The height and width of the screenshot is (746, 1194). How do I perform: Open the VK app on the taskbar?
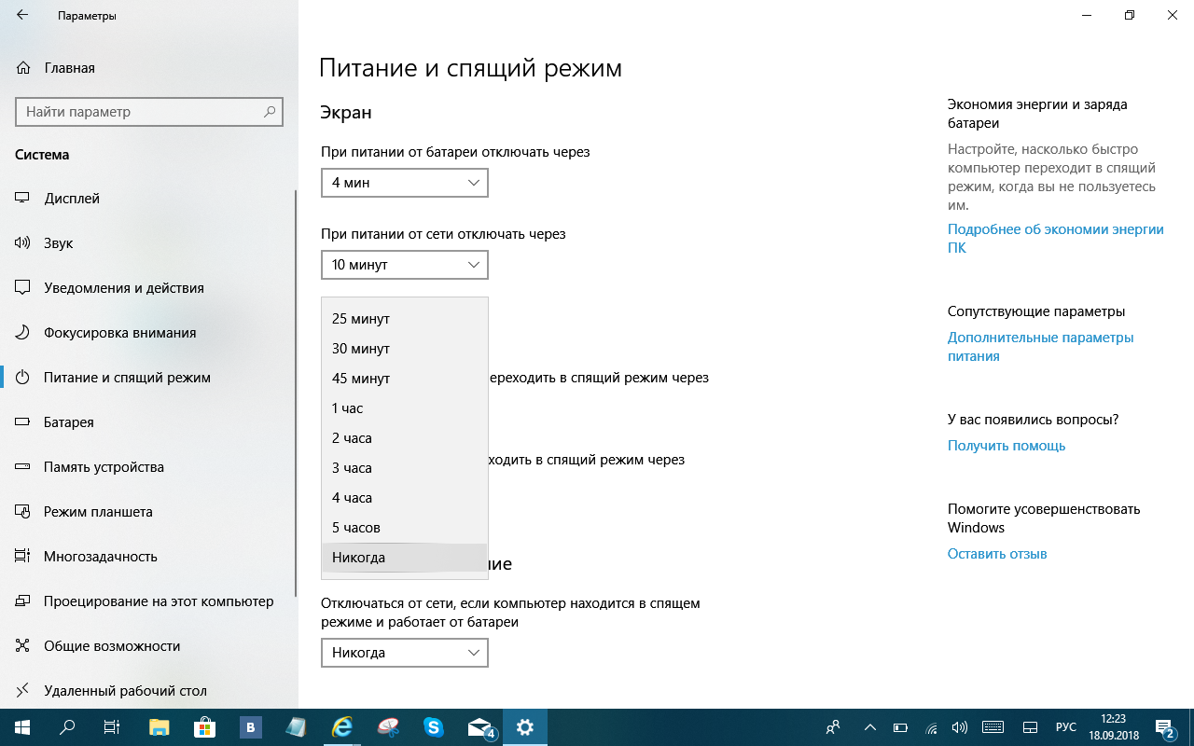[x=250, y=727]
